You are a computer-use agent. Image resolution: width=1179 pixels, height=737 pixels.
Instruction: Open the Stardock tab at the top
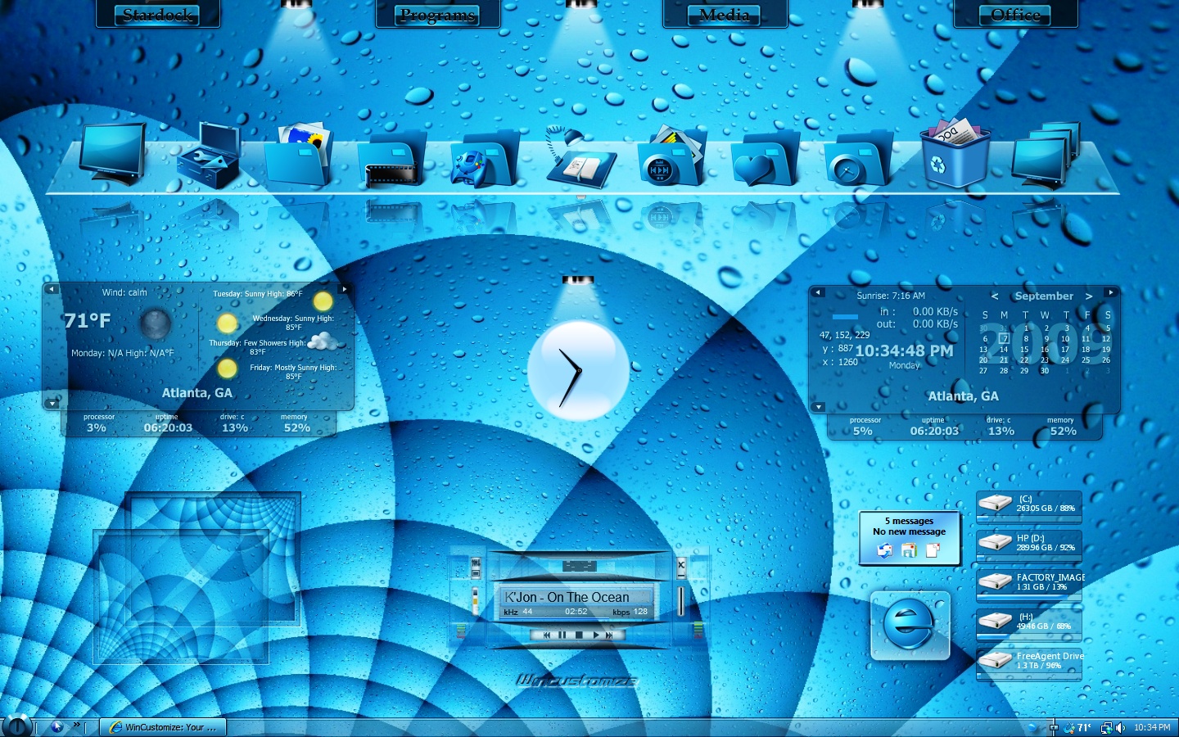[158, 14]
